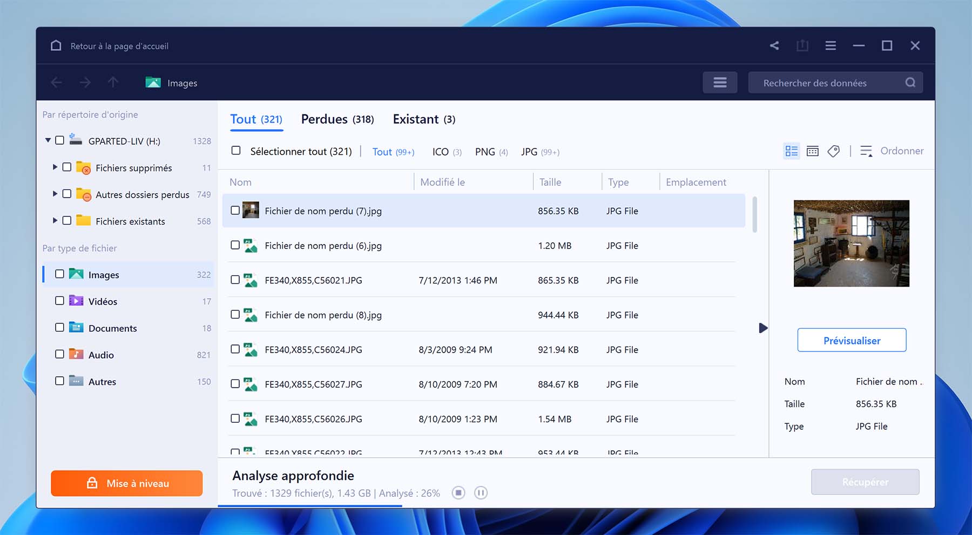The image size is (972, 535).
Task: Expand the Fichiers supprimés folder
Action: [55, 167]
